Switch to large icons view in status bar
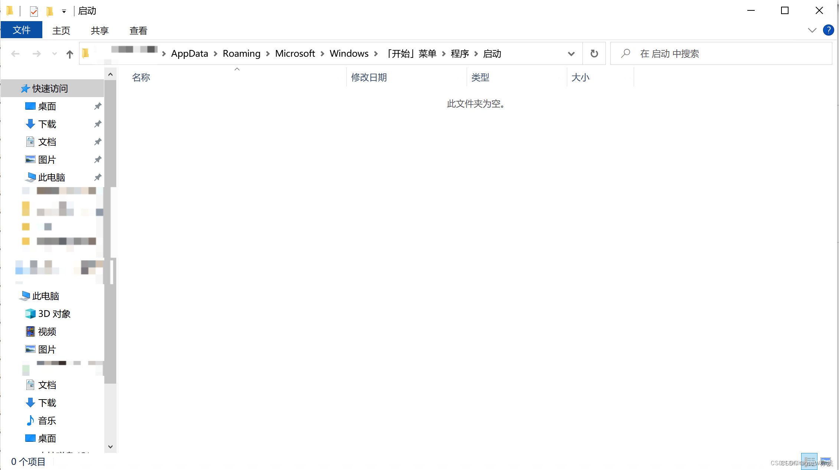Image resolution: width=839 pixels, height=470 pixels. (826, 461)
